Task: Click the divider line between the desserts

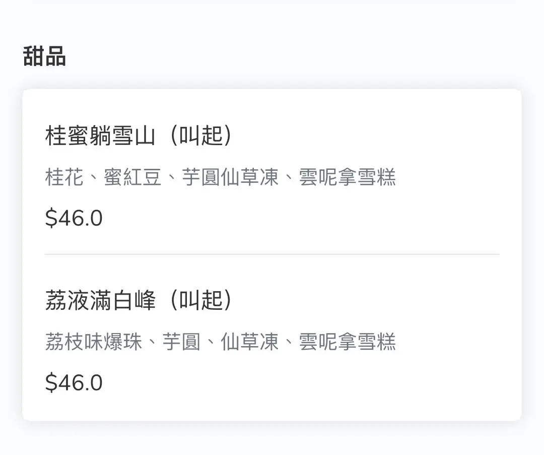Action: coord(272,254)
